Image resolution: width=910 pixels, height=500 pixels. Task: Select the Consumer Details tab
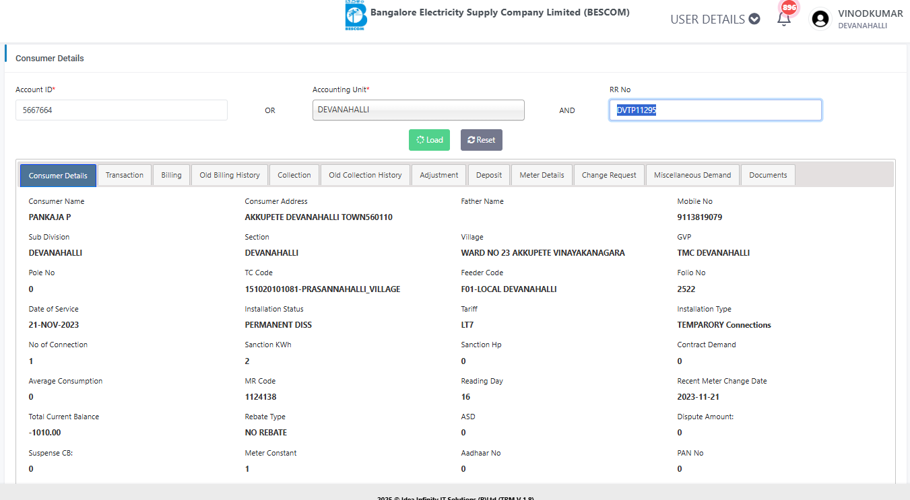[x=58, y=176]
